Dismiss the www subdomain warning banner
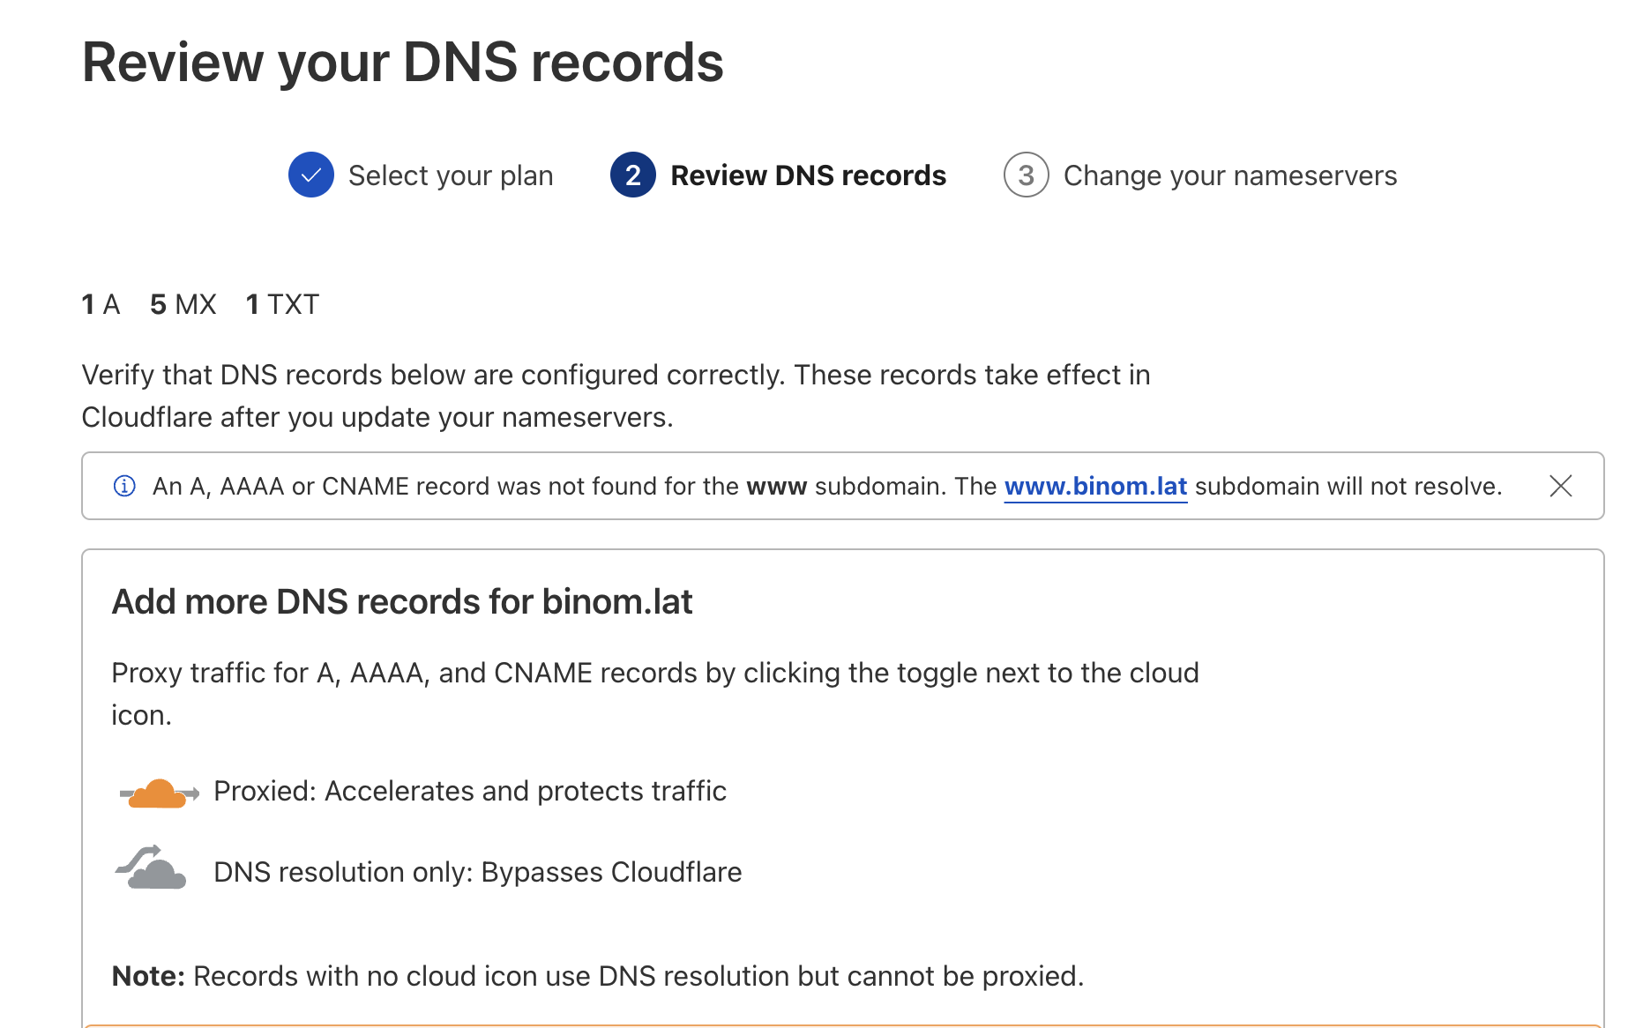The height and width of the screenshot is (1028, 1628). tap(1560, 486)
